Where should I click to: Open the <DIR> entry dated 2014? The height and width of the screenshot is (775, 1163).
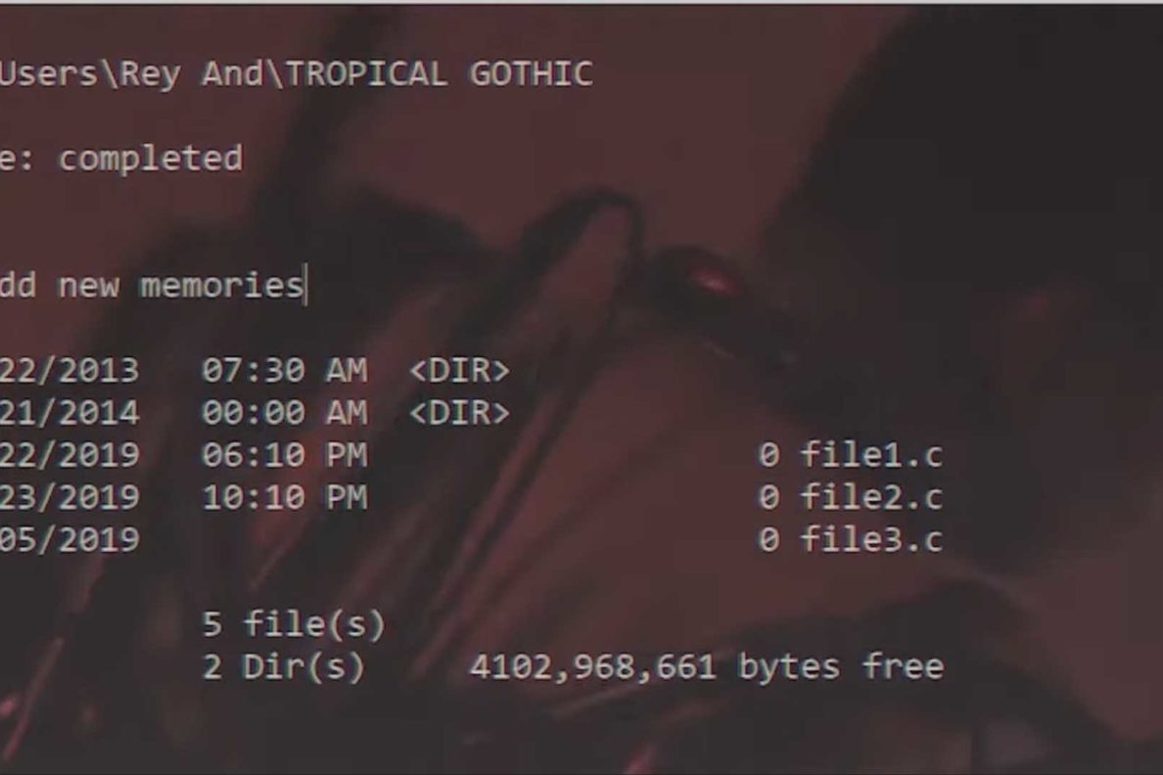(x=459, y=413)
